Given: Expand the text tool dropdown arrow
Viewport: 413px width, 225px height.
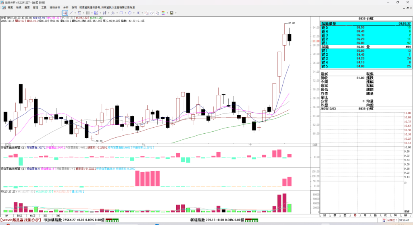Looking at the screenshot, I should tap(142, 13).
